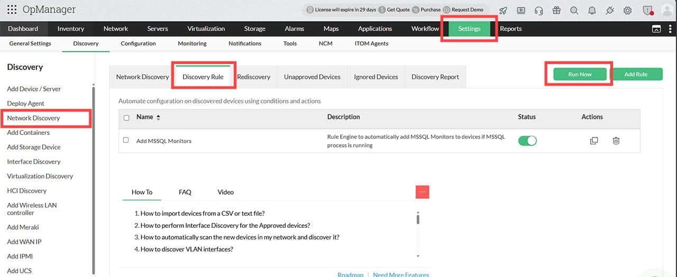The width and height of the screenshot is (677, 277).
Task: Click the search magnifier icon
Action: tap(574, 10)
